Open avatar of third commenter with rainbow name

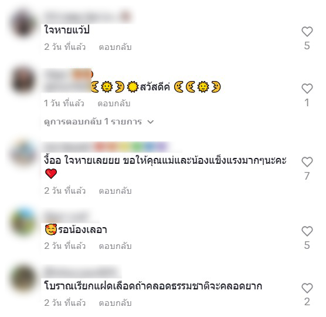pyautogui.click(x=23, y=154)
